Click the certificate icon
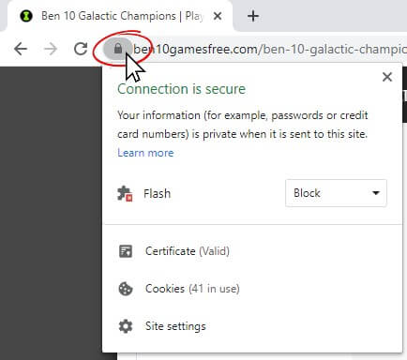Viewport: 407px width, 360px height. pyautogui.click(x=126, y=251)
